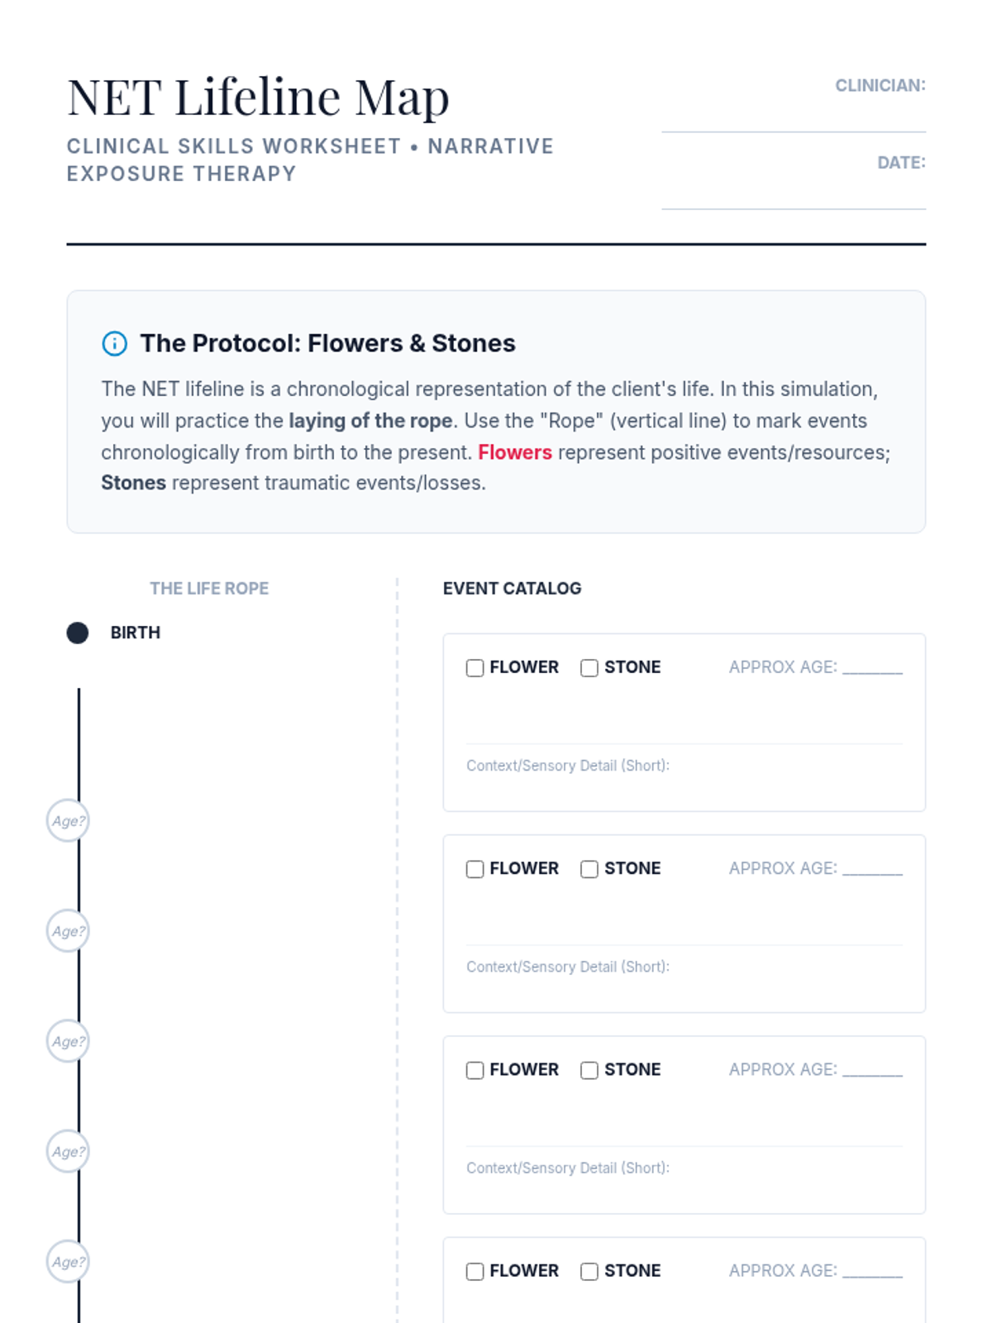
Task: Click the second card's Context/Sensory Detail field
Action: [x=684, y=984]
